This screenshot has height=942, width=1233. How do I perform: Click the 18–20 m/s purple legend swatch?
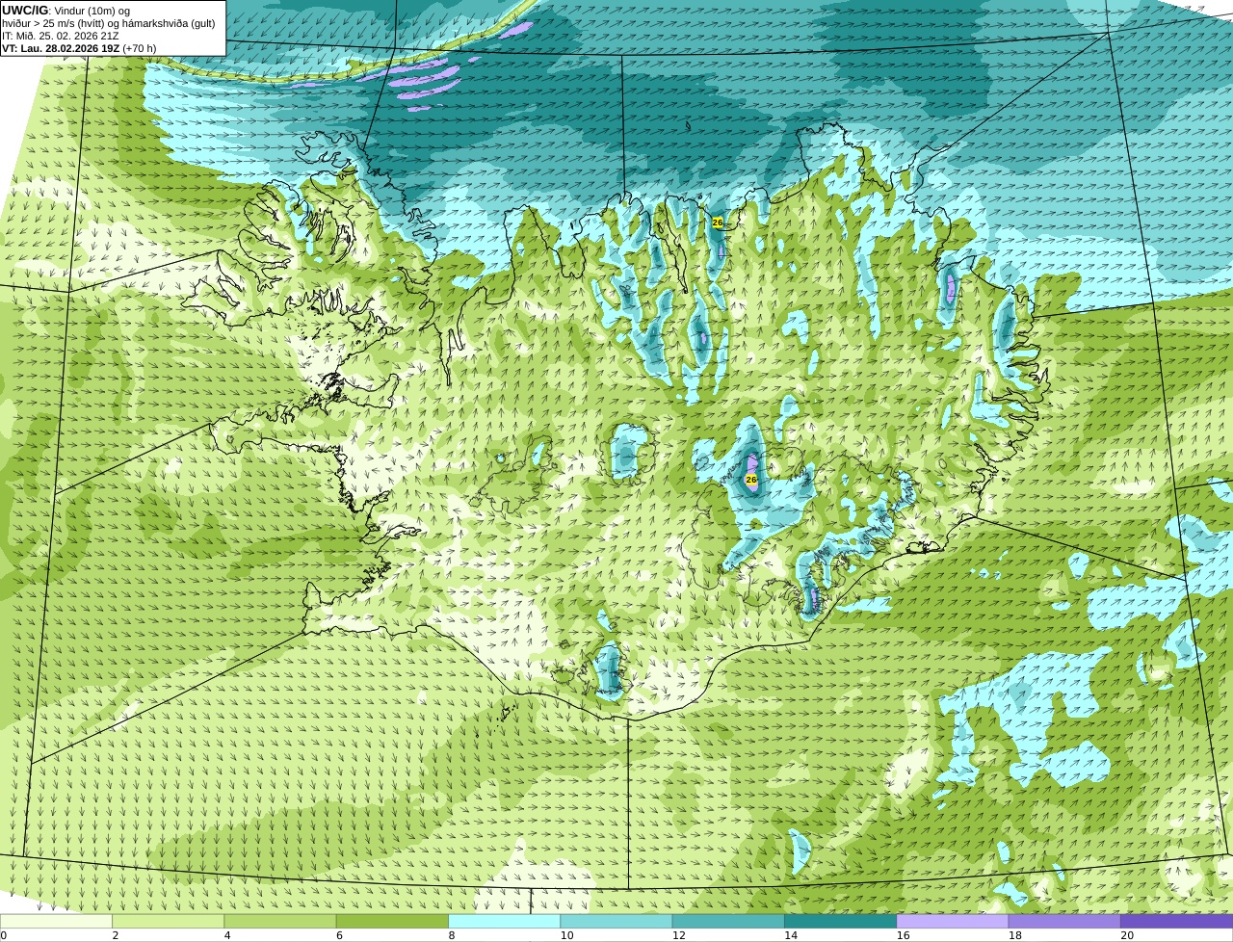tap(1064, 921)
